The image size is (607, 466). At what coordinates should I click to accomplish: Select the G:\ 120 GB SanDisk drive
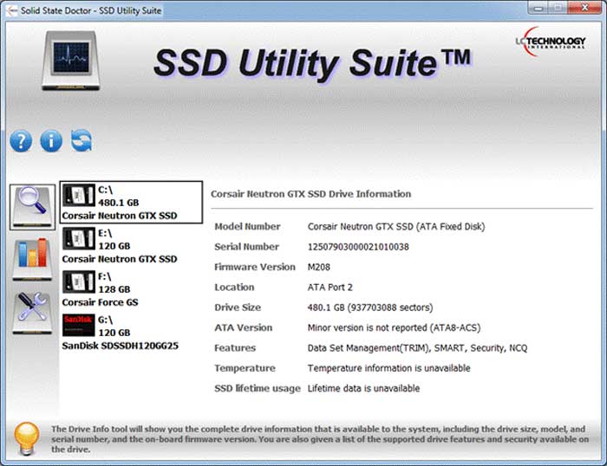click(131, 333)
